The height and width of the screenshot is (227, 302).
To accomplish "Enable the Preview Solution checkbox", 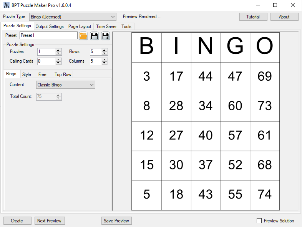I will point(259,220).
